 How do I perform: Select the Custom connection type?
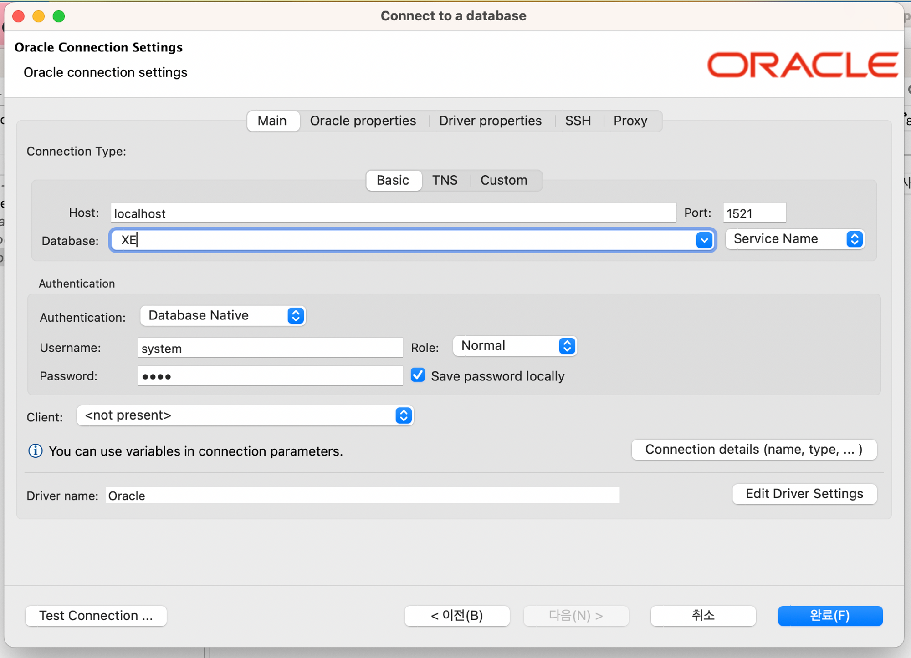504,180
